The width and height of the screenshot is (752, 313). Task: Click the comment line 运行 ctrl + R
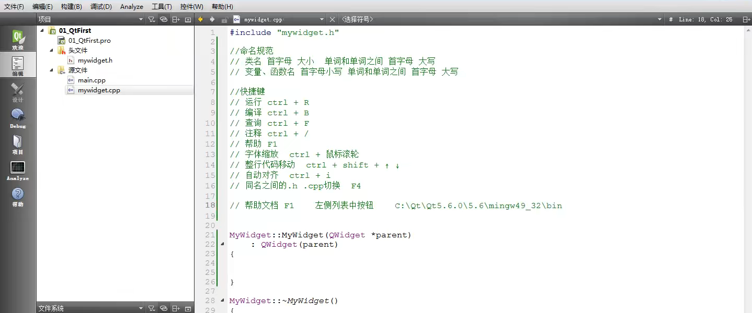click(x=269, y=102)
